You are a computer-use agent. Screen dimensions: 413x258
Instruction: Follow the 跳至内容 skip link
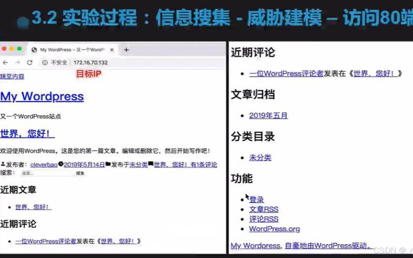pyautogui.click(x=12, y=76)
